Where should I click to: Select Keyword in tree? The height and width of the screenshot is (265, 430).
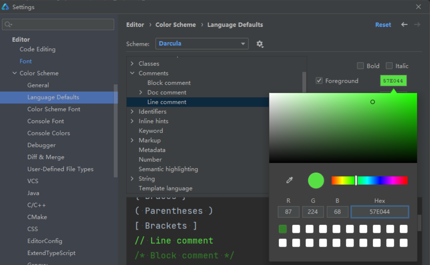(x=151, y=131)
